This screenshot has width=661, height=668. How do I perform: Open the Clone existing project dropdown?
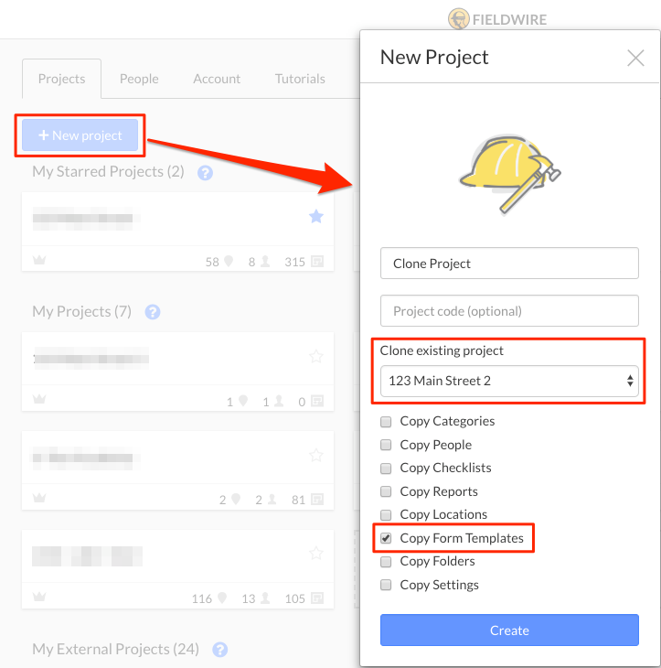509,381
